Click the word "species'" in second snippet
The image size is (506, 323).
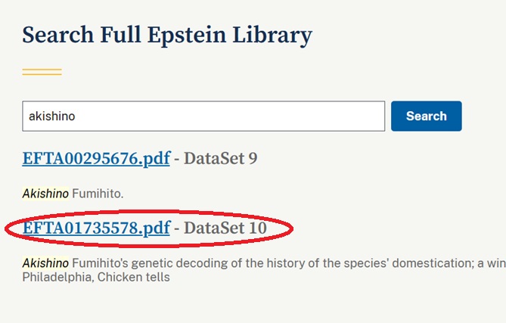click(349, 262)
